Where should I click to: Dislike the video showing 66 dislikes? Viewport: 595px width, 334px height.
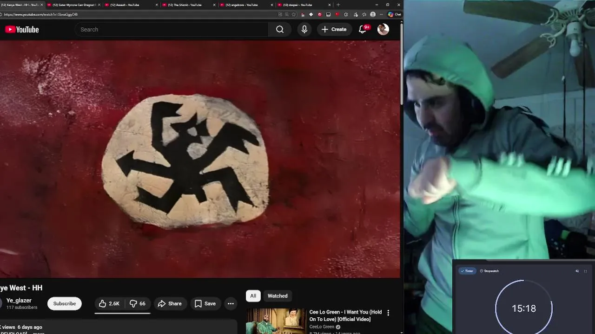point(138,303)
